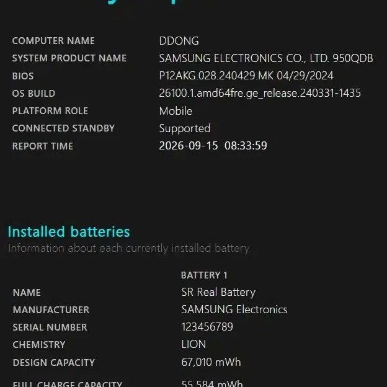Click the SERIAL NUMBER label
This screenshot has width=387, height=387.
50,327
